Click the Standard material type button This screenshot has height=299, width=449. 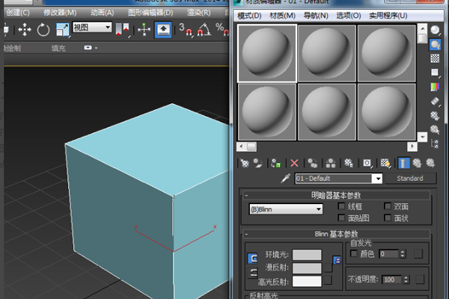(409, 179)
